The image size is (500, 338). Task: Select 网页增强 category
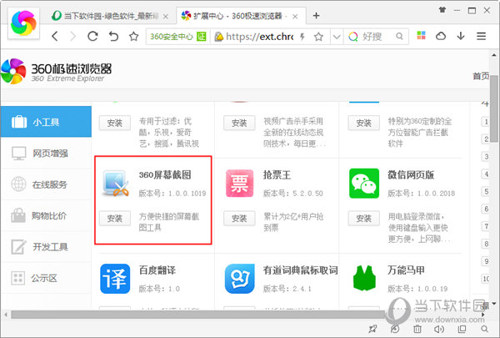click(46, 153)
